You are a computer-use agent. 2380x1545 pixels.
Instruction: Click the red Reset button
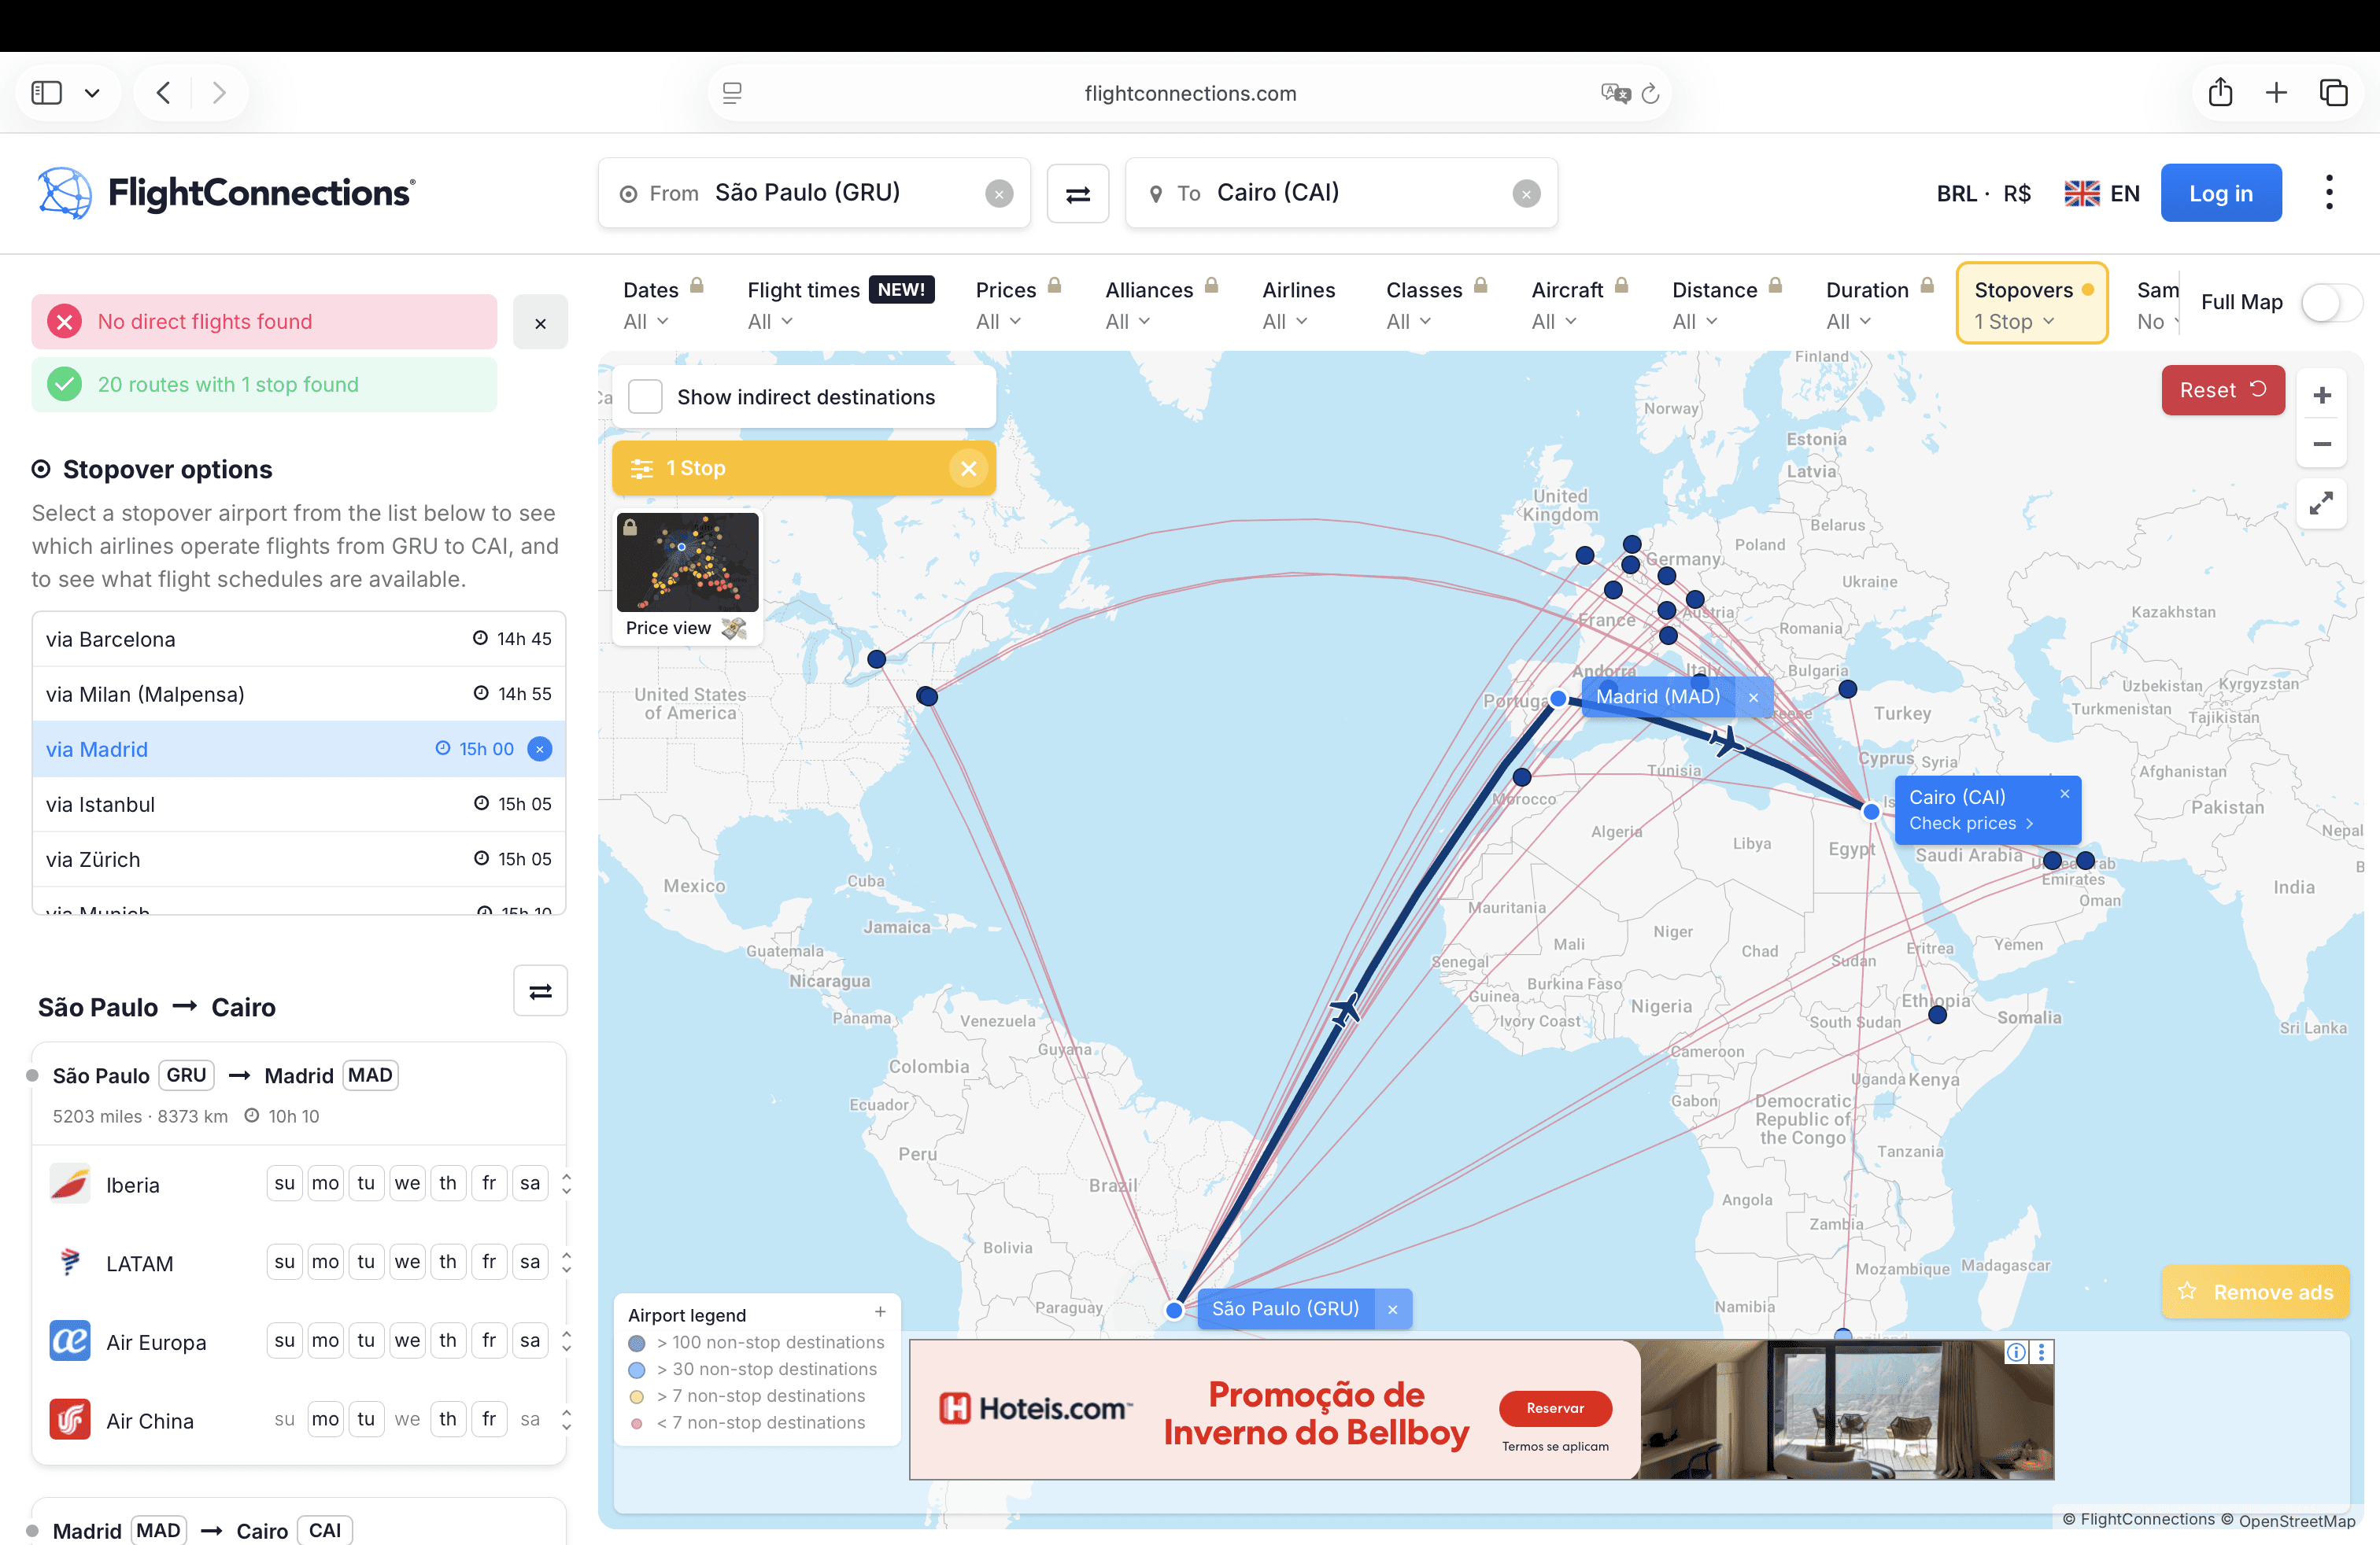point(2222,391)
